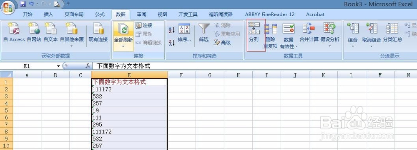Click the insert function fx button
This screenshot has height=150, width=417.
pos(88,66)
